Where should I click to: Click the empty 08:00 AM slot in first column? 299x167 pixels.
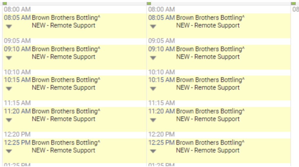(x=74, y=9)
